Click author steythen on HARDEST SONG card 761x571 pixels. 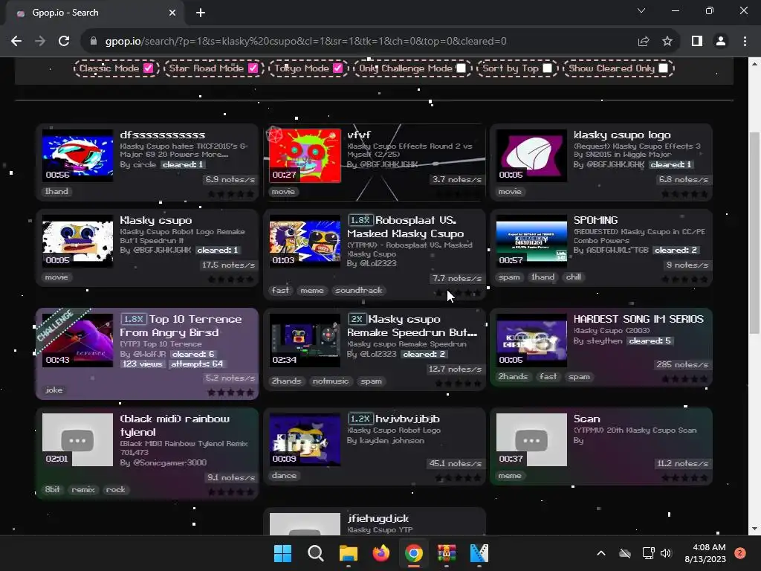tap(603, 341)
